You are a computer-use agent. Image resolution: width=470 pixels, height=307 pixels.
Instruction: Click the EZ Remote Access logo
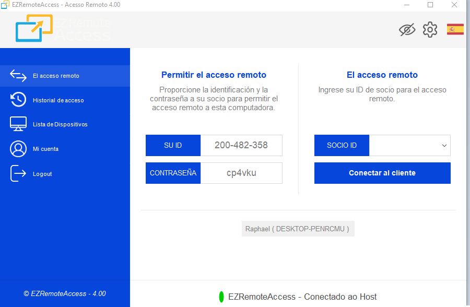[x=63, y=28]
